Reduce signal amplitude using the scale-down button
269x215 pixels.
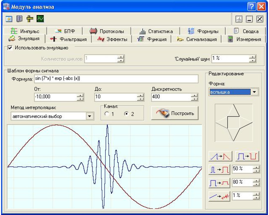(219, 183)
